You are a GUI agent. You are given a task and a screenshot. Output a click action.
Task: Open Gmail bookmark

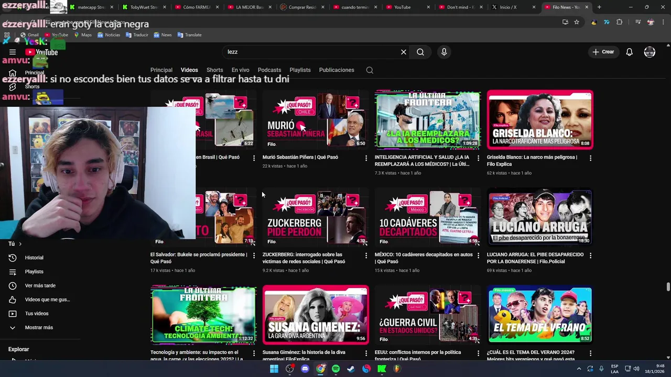tap(29, 35)
